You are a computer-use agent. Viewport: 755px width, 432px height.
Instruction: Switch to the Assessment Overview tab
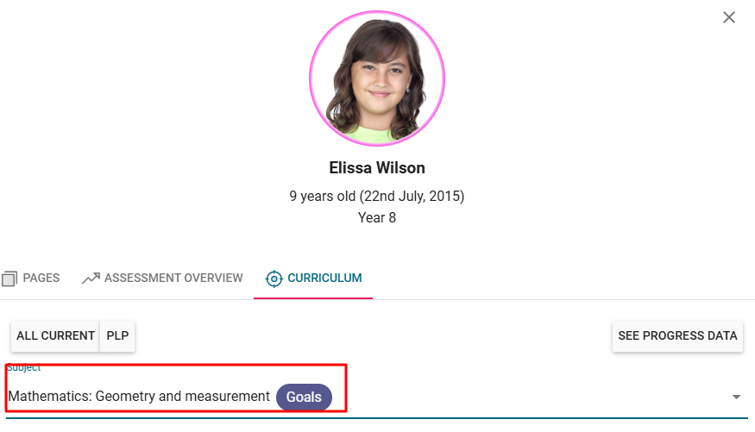click(173, 279)
